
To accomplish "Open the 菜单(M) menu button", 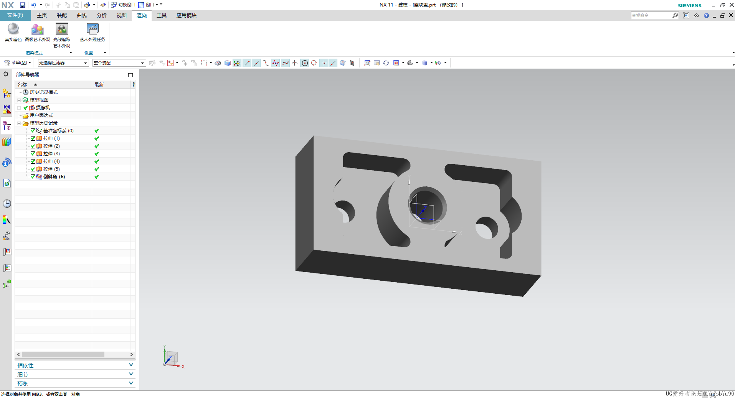I will point(17,63).
